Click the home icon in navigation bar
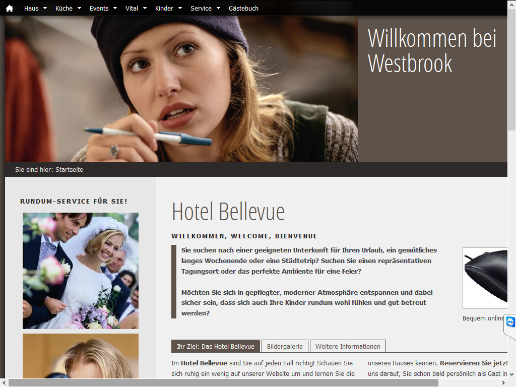The height and width of the screenshot is (387, 516). [x=9, y=8]
